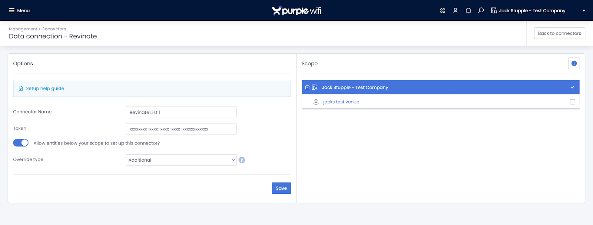Image resolution: width=593 pixels, height=225 pixels.
Task: Save the connector settings
Action: (281, 188)
